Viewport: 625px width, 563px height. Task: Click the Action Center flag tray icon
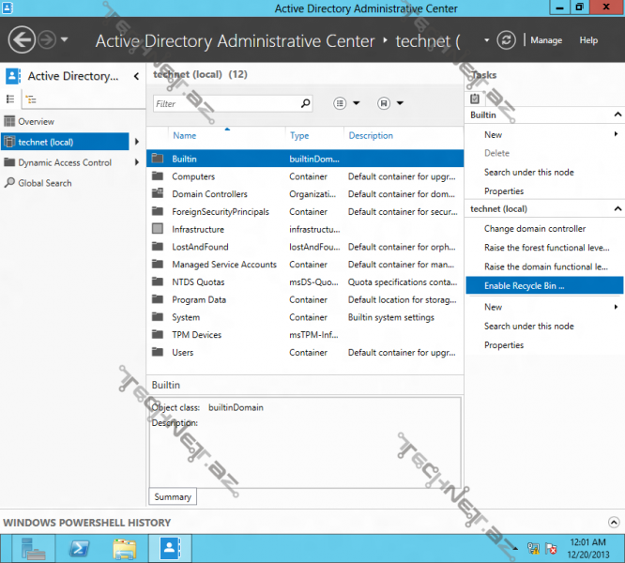pyautogui.click(x=551, y=549)
